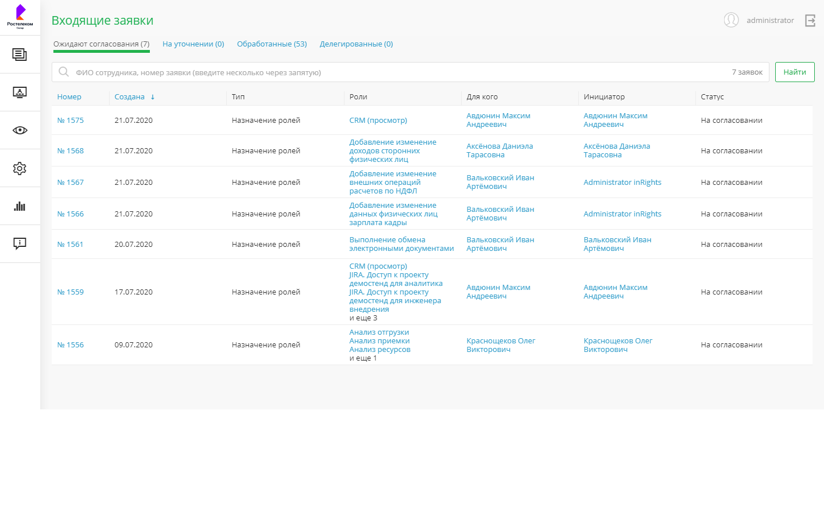
Task: Open the requests list sidebar icon
Action: pyautogui.click(x=20, y=55)
